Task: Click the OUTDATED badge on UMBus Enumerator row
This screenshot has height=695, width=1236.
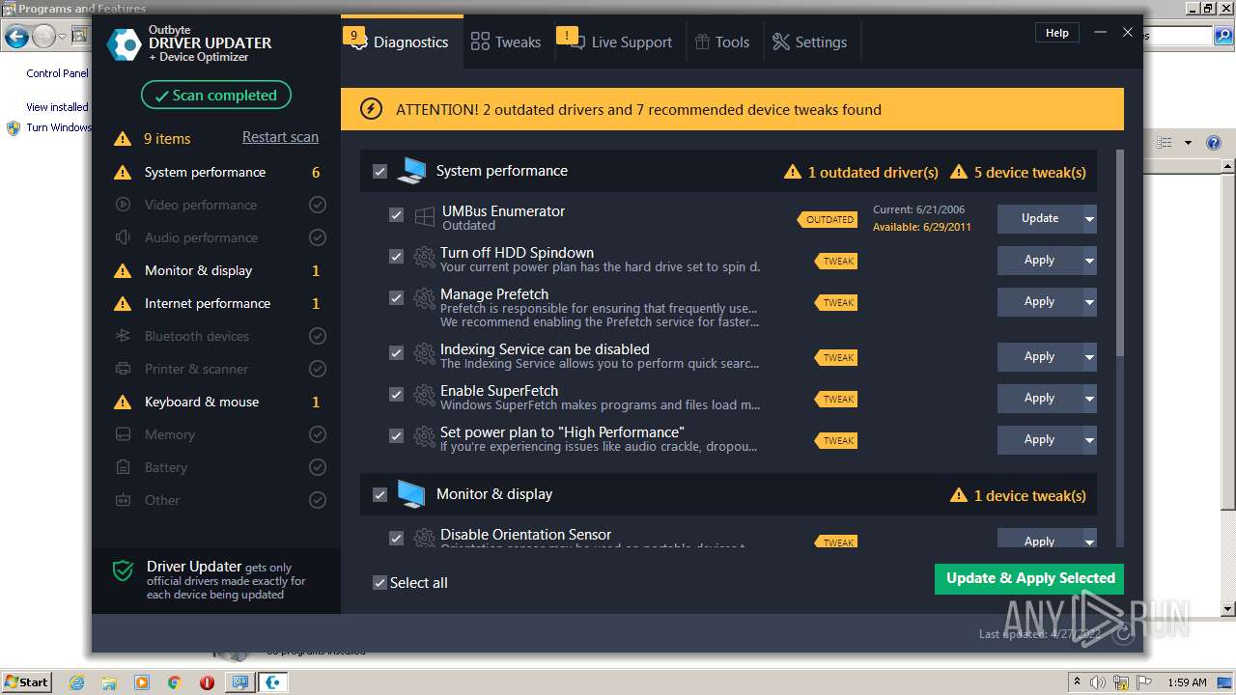Action: click(x=827, y=219)
